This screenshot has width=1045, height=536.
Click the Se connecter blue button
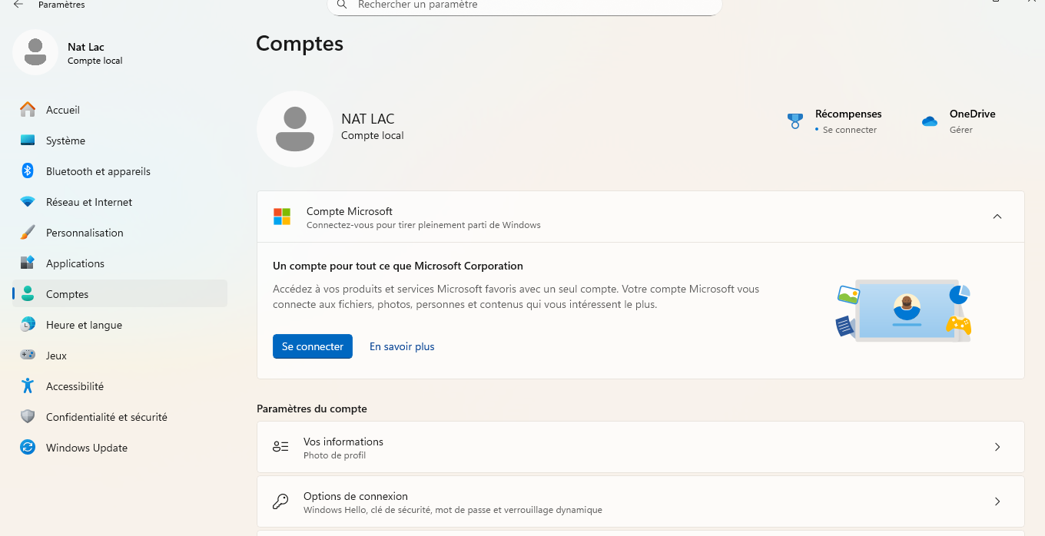pos(313,346)
